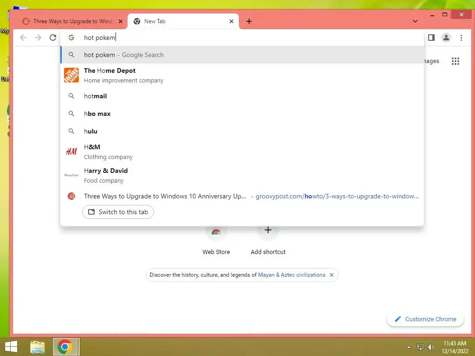475x356 pixels.
Task: Select 'hot pokem - Google Search' suggestion
Action: click(x=242, y=55)
